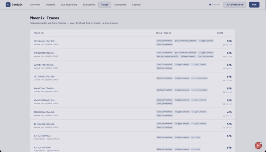
Task: Click the SCORE column header
Action: pos(220,33)
